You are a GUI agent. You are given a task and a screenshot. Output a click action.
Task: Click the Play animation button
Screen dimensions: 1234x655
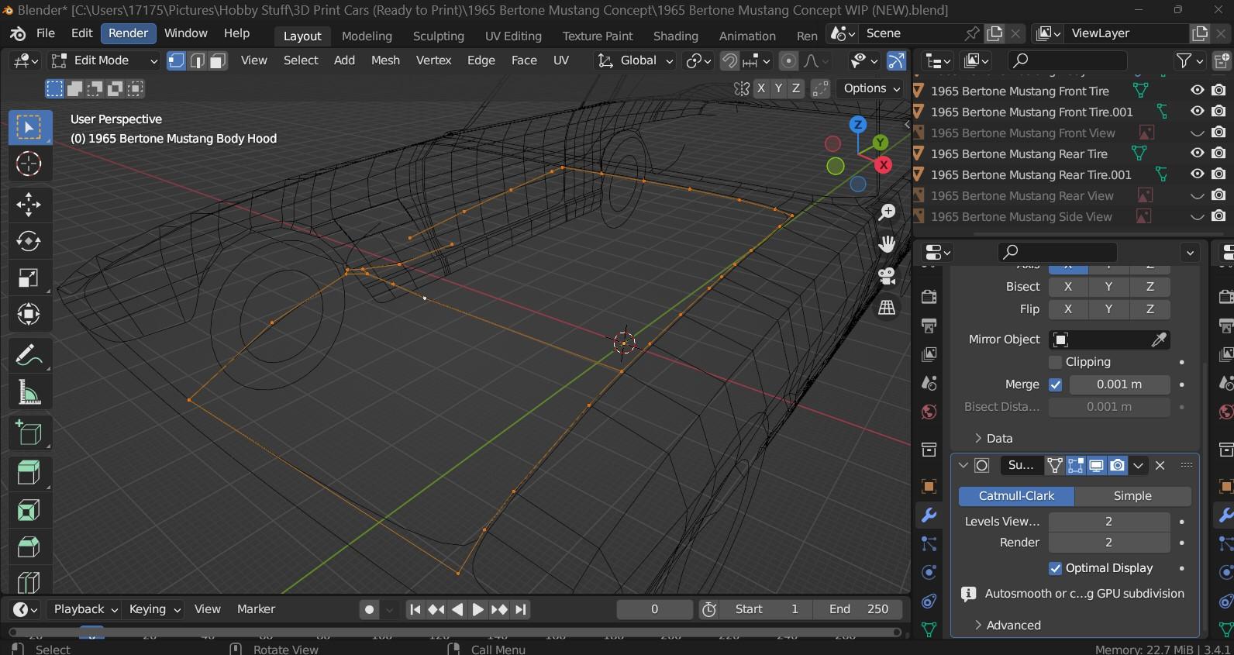[x=478, y=610]
